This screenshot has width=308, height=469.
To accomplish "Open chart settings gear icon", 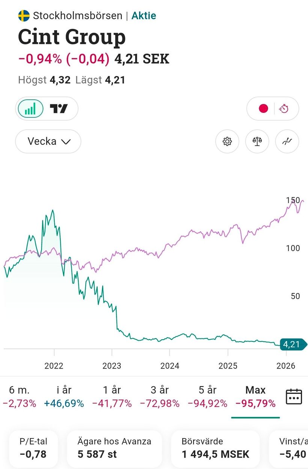I will [227, 141].
